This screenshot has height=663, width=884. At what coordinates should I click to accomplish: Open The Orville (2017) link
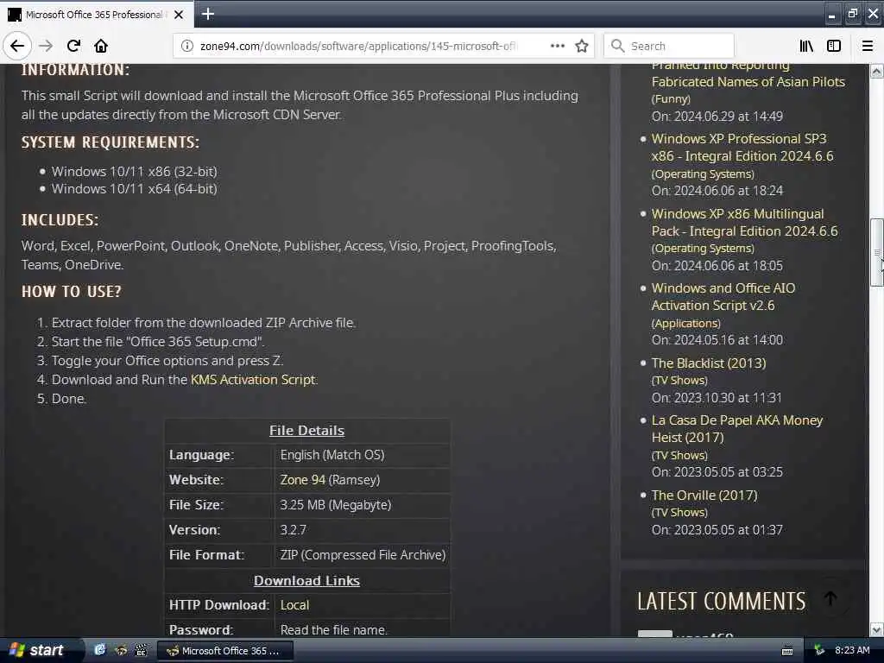point(704,495)
